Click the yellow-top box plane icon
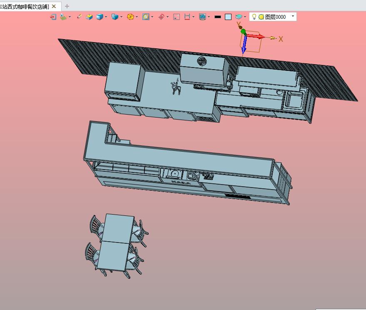366x310 pixels. (89, 17)
